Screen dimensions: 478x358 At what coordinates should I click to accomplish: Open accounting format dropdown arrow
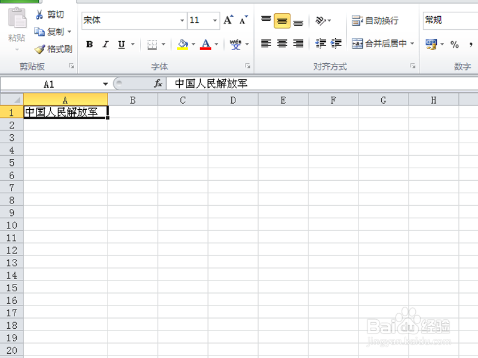442,44
